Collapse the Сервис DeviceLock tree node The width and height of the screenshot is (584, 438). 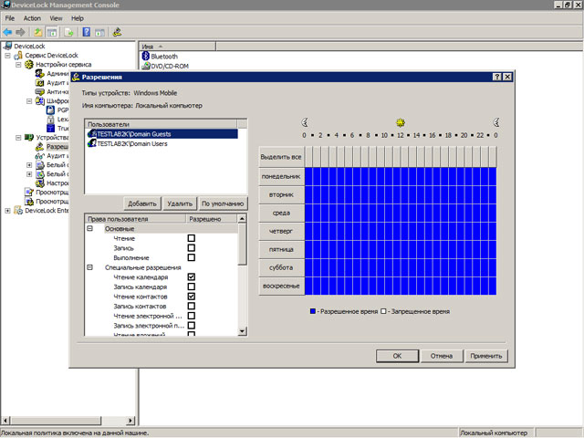[8, 56]
